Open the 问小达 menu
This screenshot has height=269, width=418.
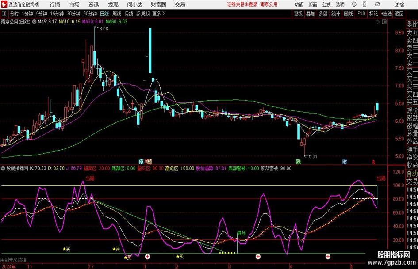click(134, 4)
